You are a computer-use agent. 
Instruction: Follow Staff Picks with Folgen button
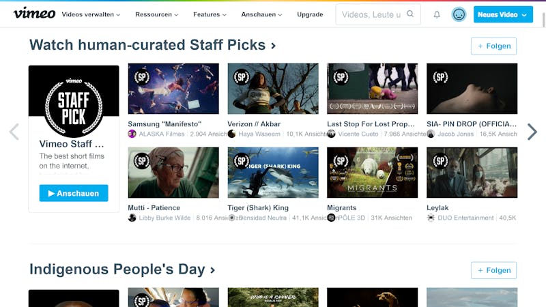493,46
